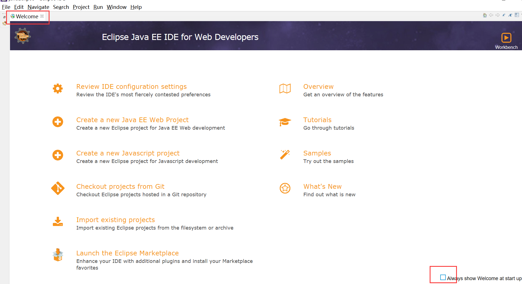Click 'Create a new Eclipse project for Java EE Web development'
Image resolution: width=522 pixels, height=284 pixels.
[151, 128]
